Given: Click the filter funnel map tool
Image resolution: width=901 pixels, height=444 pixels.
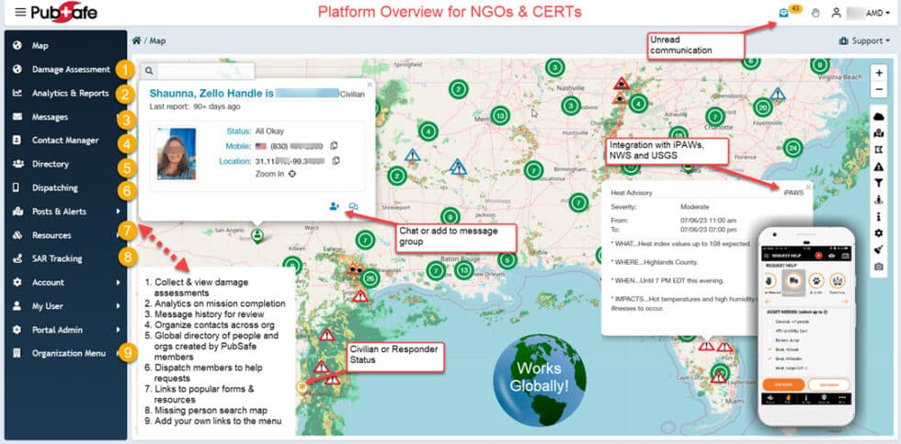Looking at the screenshot, I should [x=879, y=183].
